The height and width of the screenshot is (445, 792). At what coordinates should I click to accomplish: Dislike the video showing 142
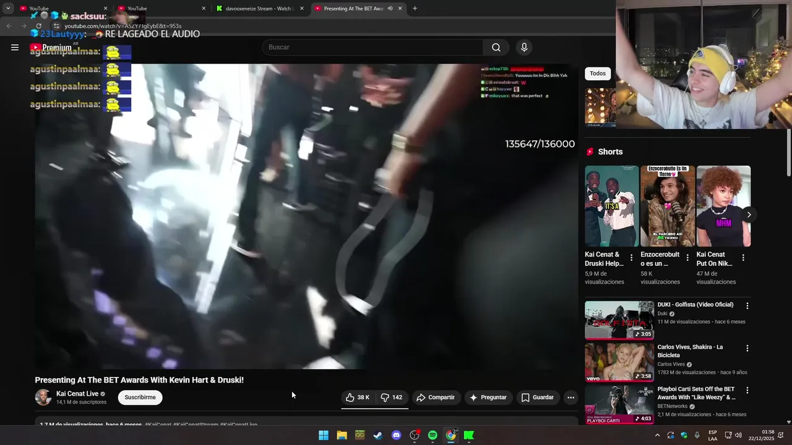click(391, 397)
